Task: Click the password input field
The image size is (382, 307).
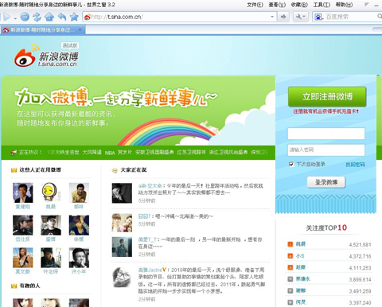Action: pos(326,150)
